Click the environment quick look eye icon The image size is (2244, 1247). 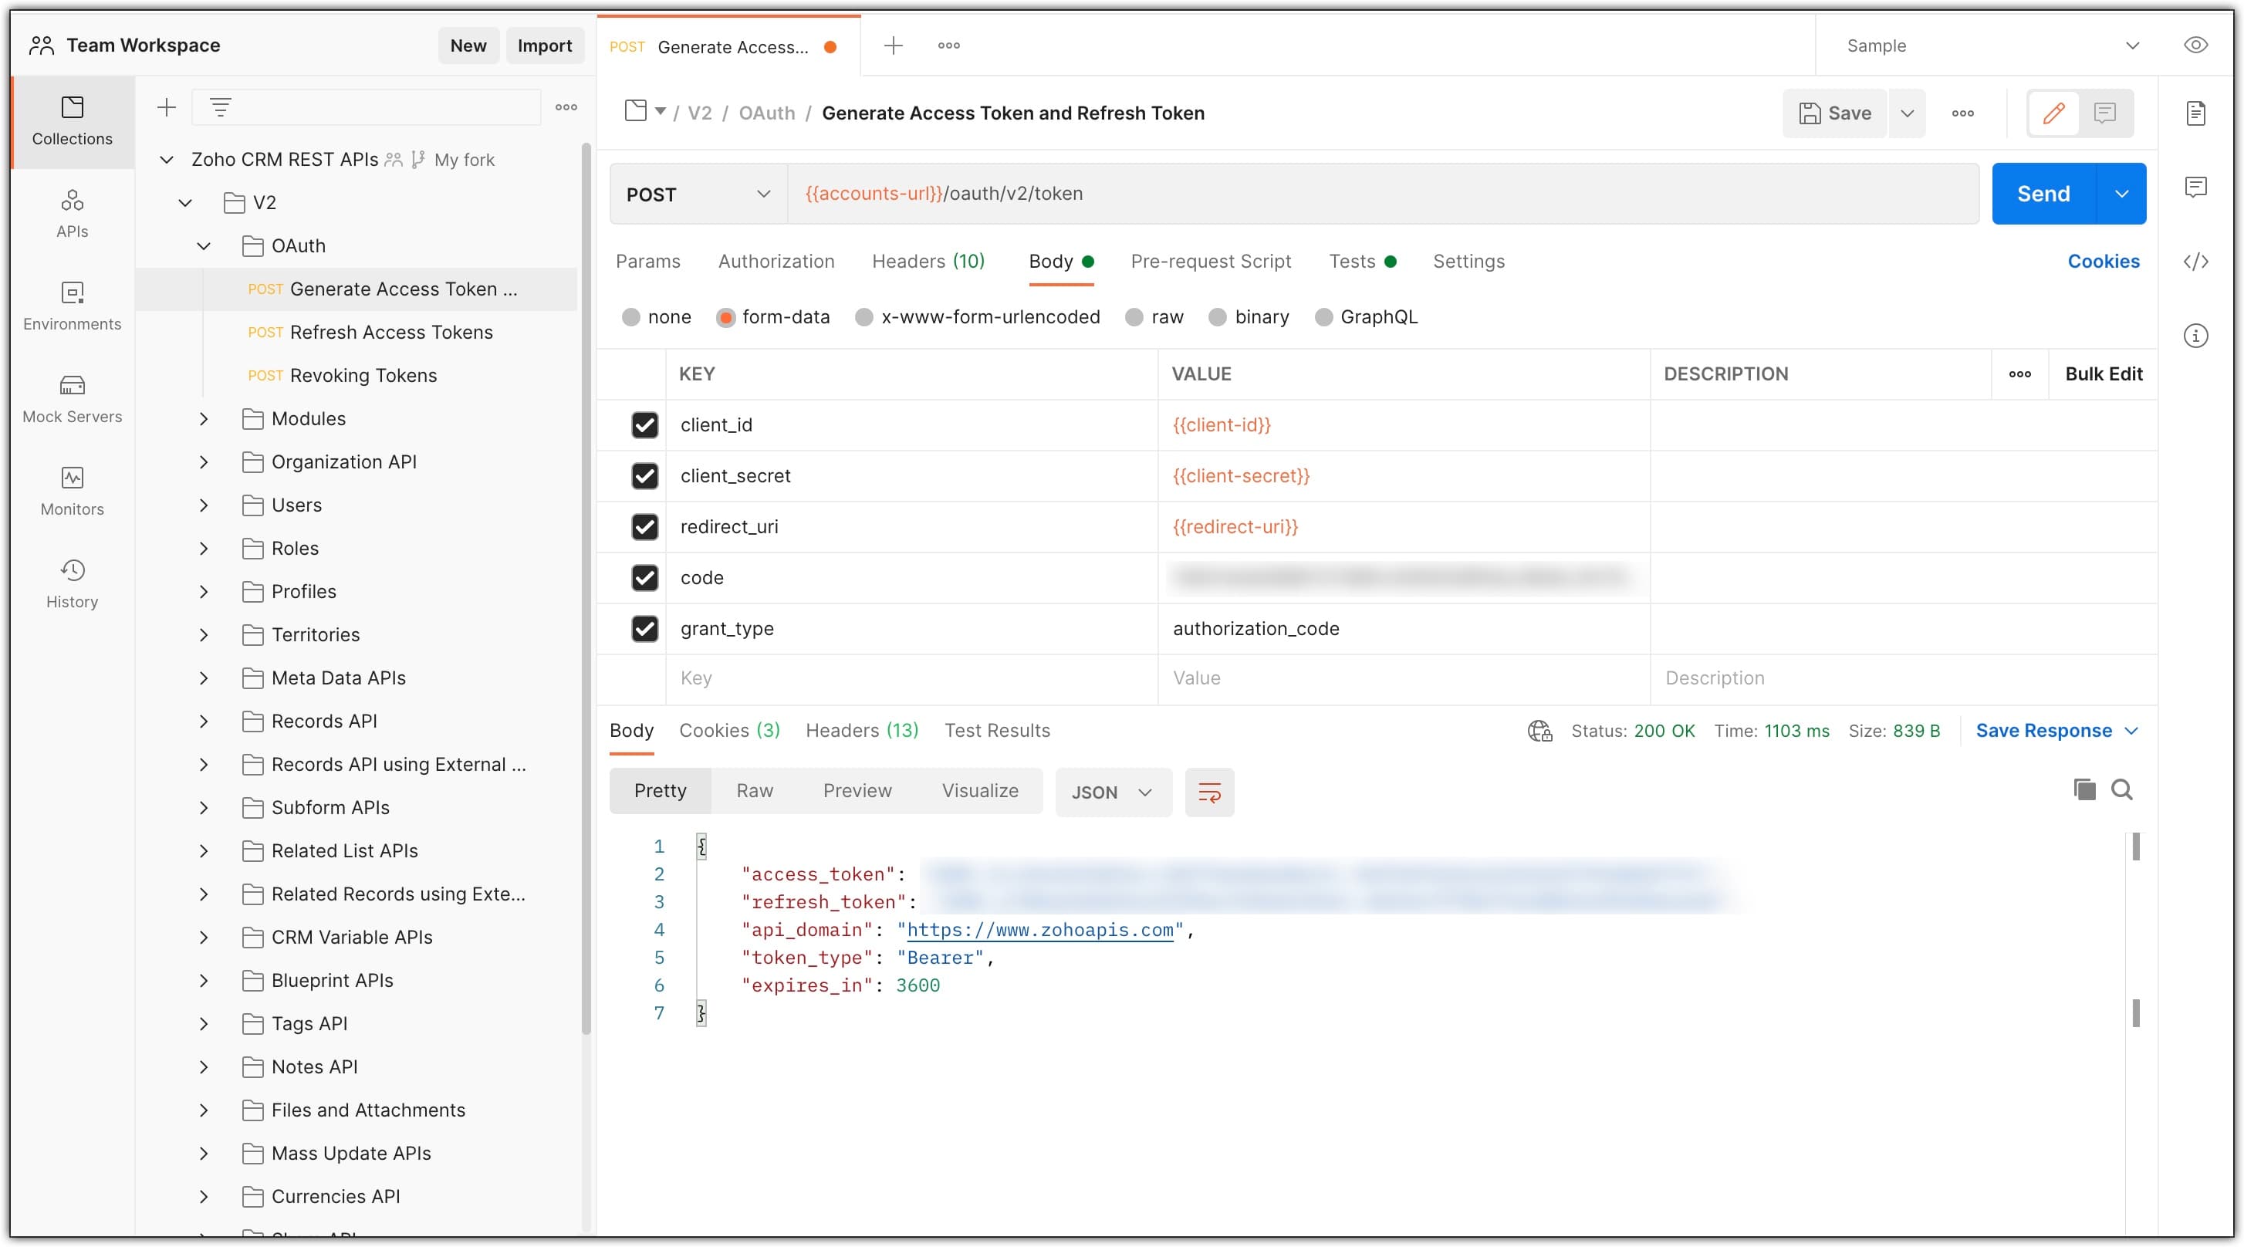[2195, 46]
